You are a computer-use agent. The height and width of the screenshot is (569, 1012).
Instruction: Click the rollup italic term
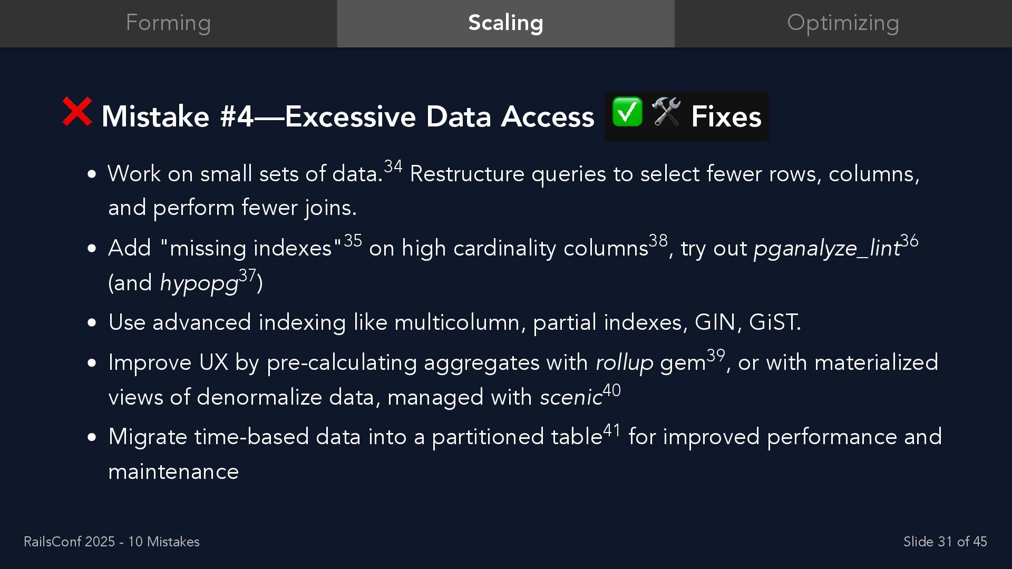(x=625, y=363)
